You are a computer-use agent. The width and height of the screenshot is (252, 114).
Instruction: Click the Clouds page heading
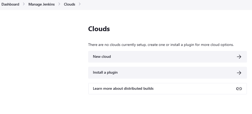99,29
